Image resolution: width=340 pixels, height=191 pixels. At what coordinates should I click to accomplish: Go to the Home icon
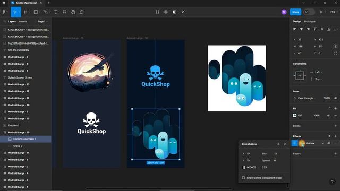tap(4, 3)
